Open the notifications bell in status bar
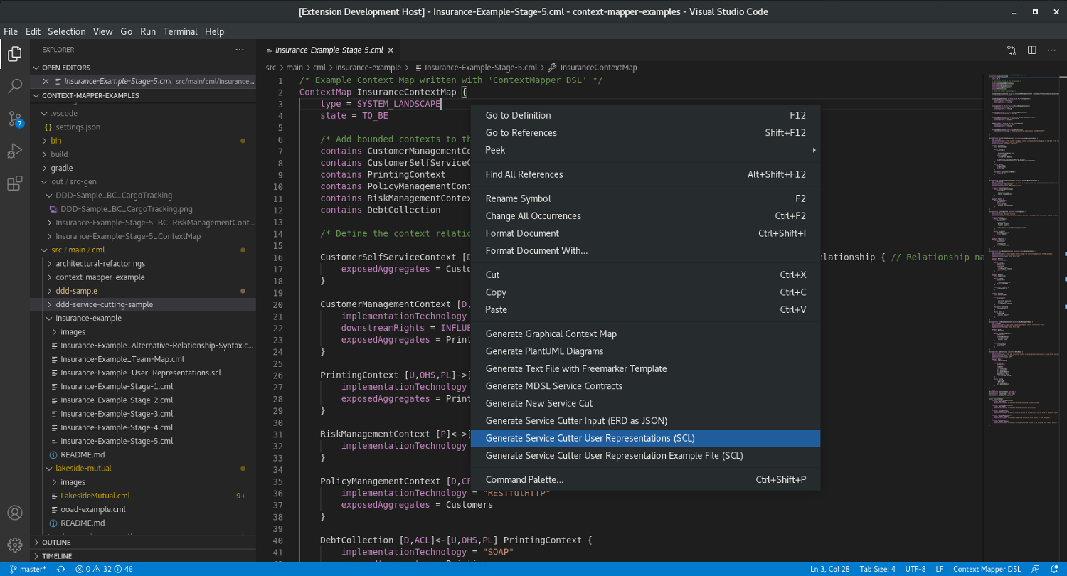Viewport: 1067px width, 576px height. click(x=1053, y=569)
